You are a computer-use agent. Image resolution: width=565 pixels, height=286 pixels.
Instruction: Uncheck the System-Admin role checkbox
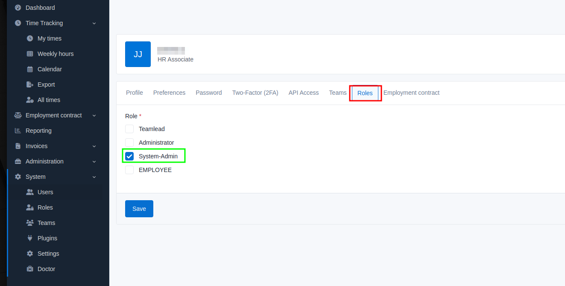click(x=129, y=156)
